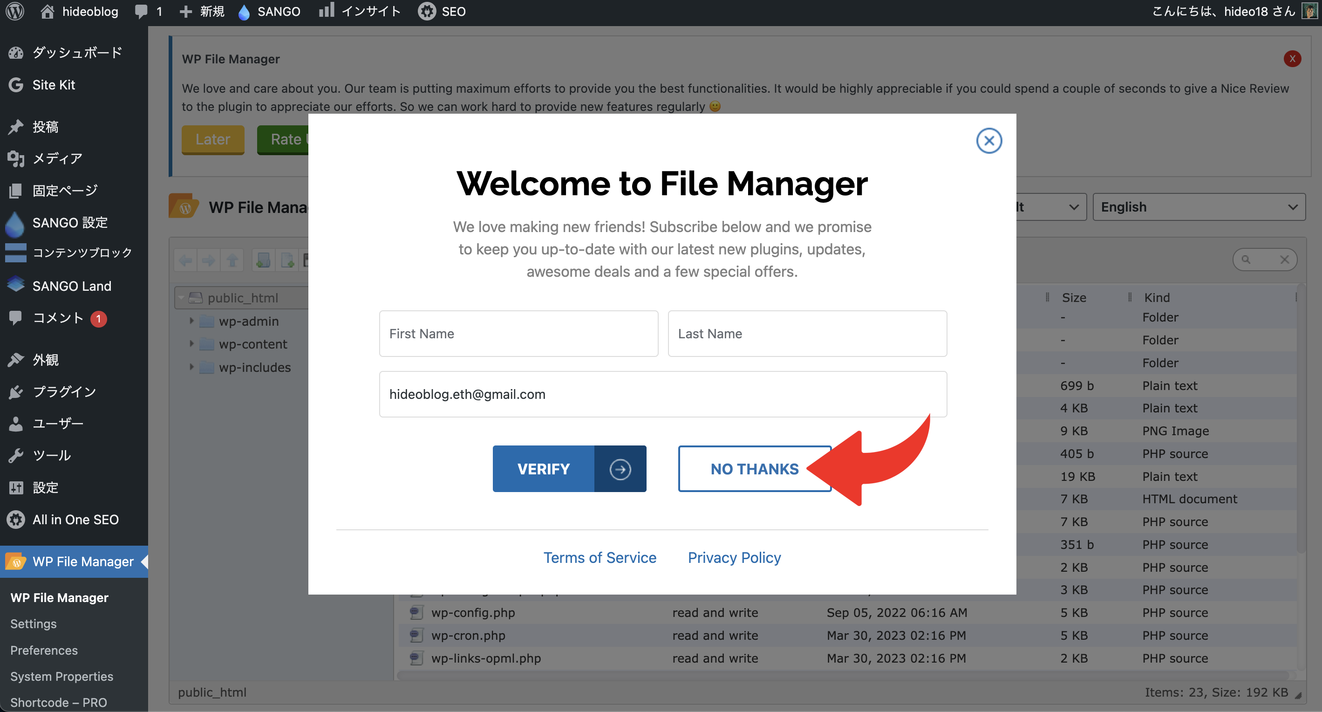The image size is (1322, 712).
Task: Open ユーザー users menu
Action: [74, 424]
